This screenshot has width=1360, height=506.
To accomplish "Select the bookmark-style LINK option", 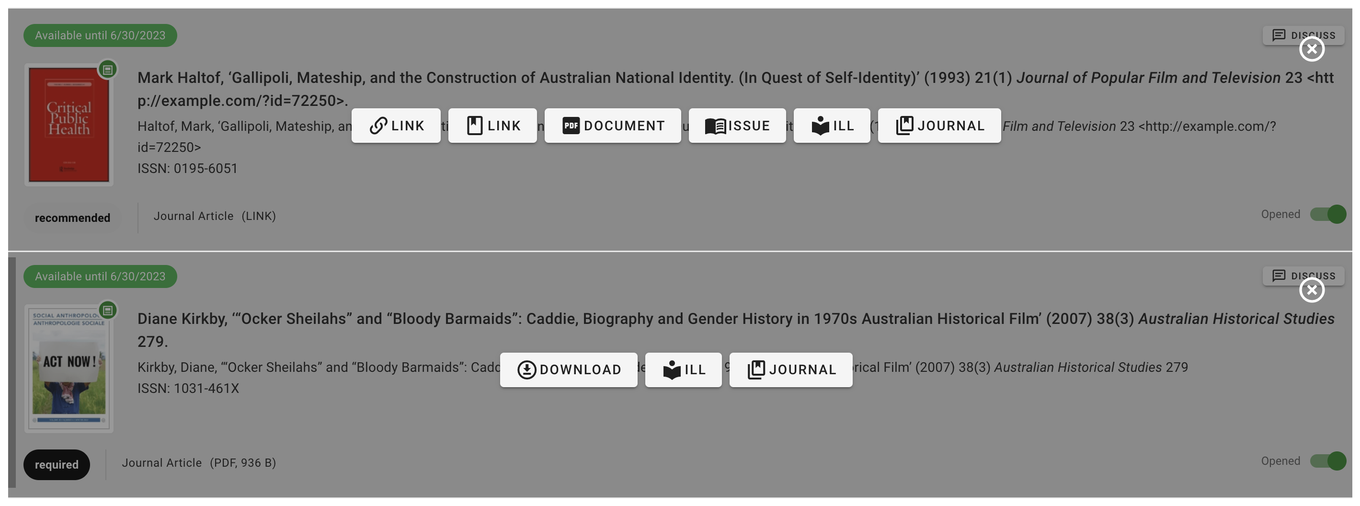I will coord(492,126).
